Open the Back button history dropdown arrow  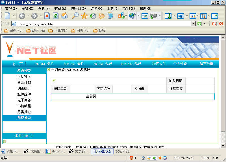coord(28,16)
